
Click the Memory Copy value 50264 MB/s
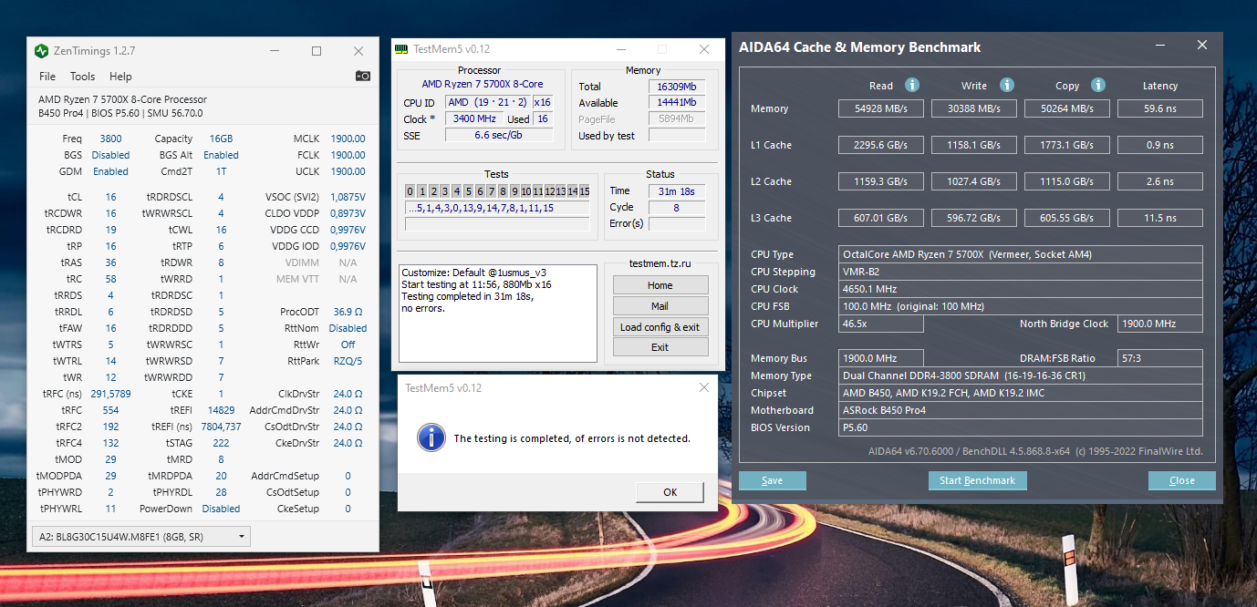pos(1067,108)
